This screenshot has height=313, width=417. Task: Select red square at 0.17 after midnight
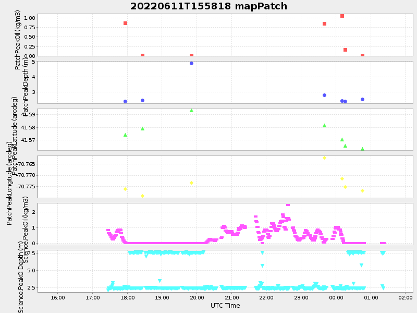(345, 50)
